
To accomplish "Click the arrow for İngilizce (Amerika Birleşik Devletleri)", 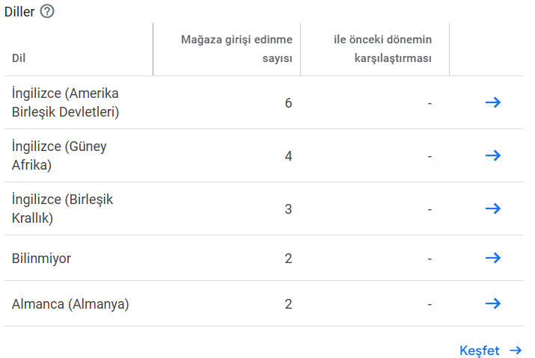I will [x=493, y=102].
